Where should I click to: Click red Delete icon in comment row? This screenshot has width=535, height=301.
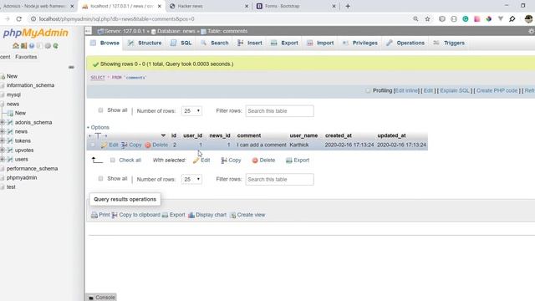tap(148, 145)
